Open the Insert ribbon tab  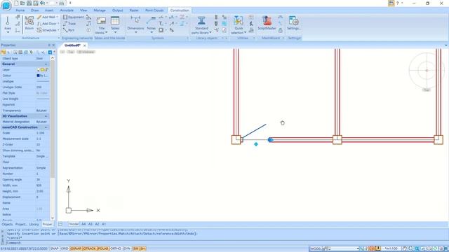pyautogui.click(x=49, y=10)
